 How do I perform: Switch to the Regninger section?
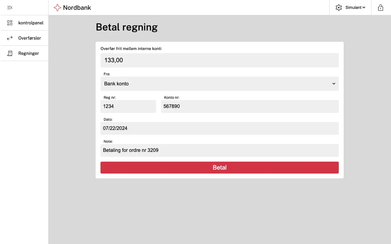(x=28, y=53)
